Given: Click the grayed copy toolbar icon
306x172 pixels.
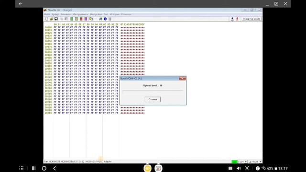Looking at the screenshot, I should (x=62, y=19).
